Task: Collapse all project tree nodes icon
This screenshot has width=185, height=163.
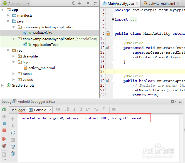Action: point(80,3)
